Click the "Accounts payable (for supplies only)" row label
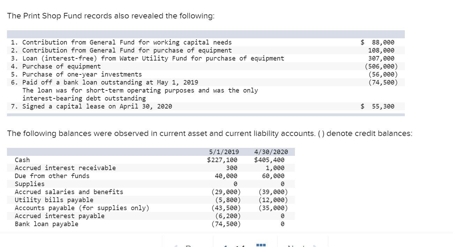The width and height of the screenshot is (453, 247). pyautogui.click(x=82, y=208)
